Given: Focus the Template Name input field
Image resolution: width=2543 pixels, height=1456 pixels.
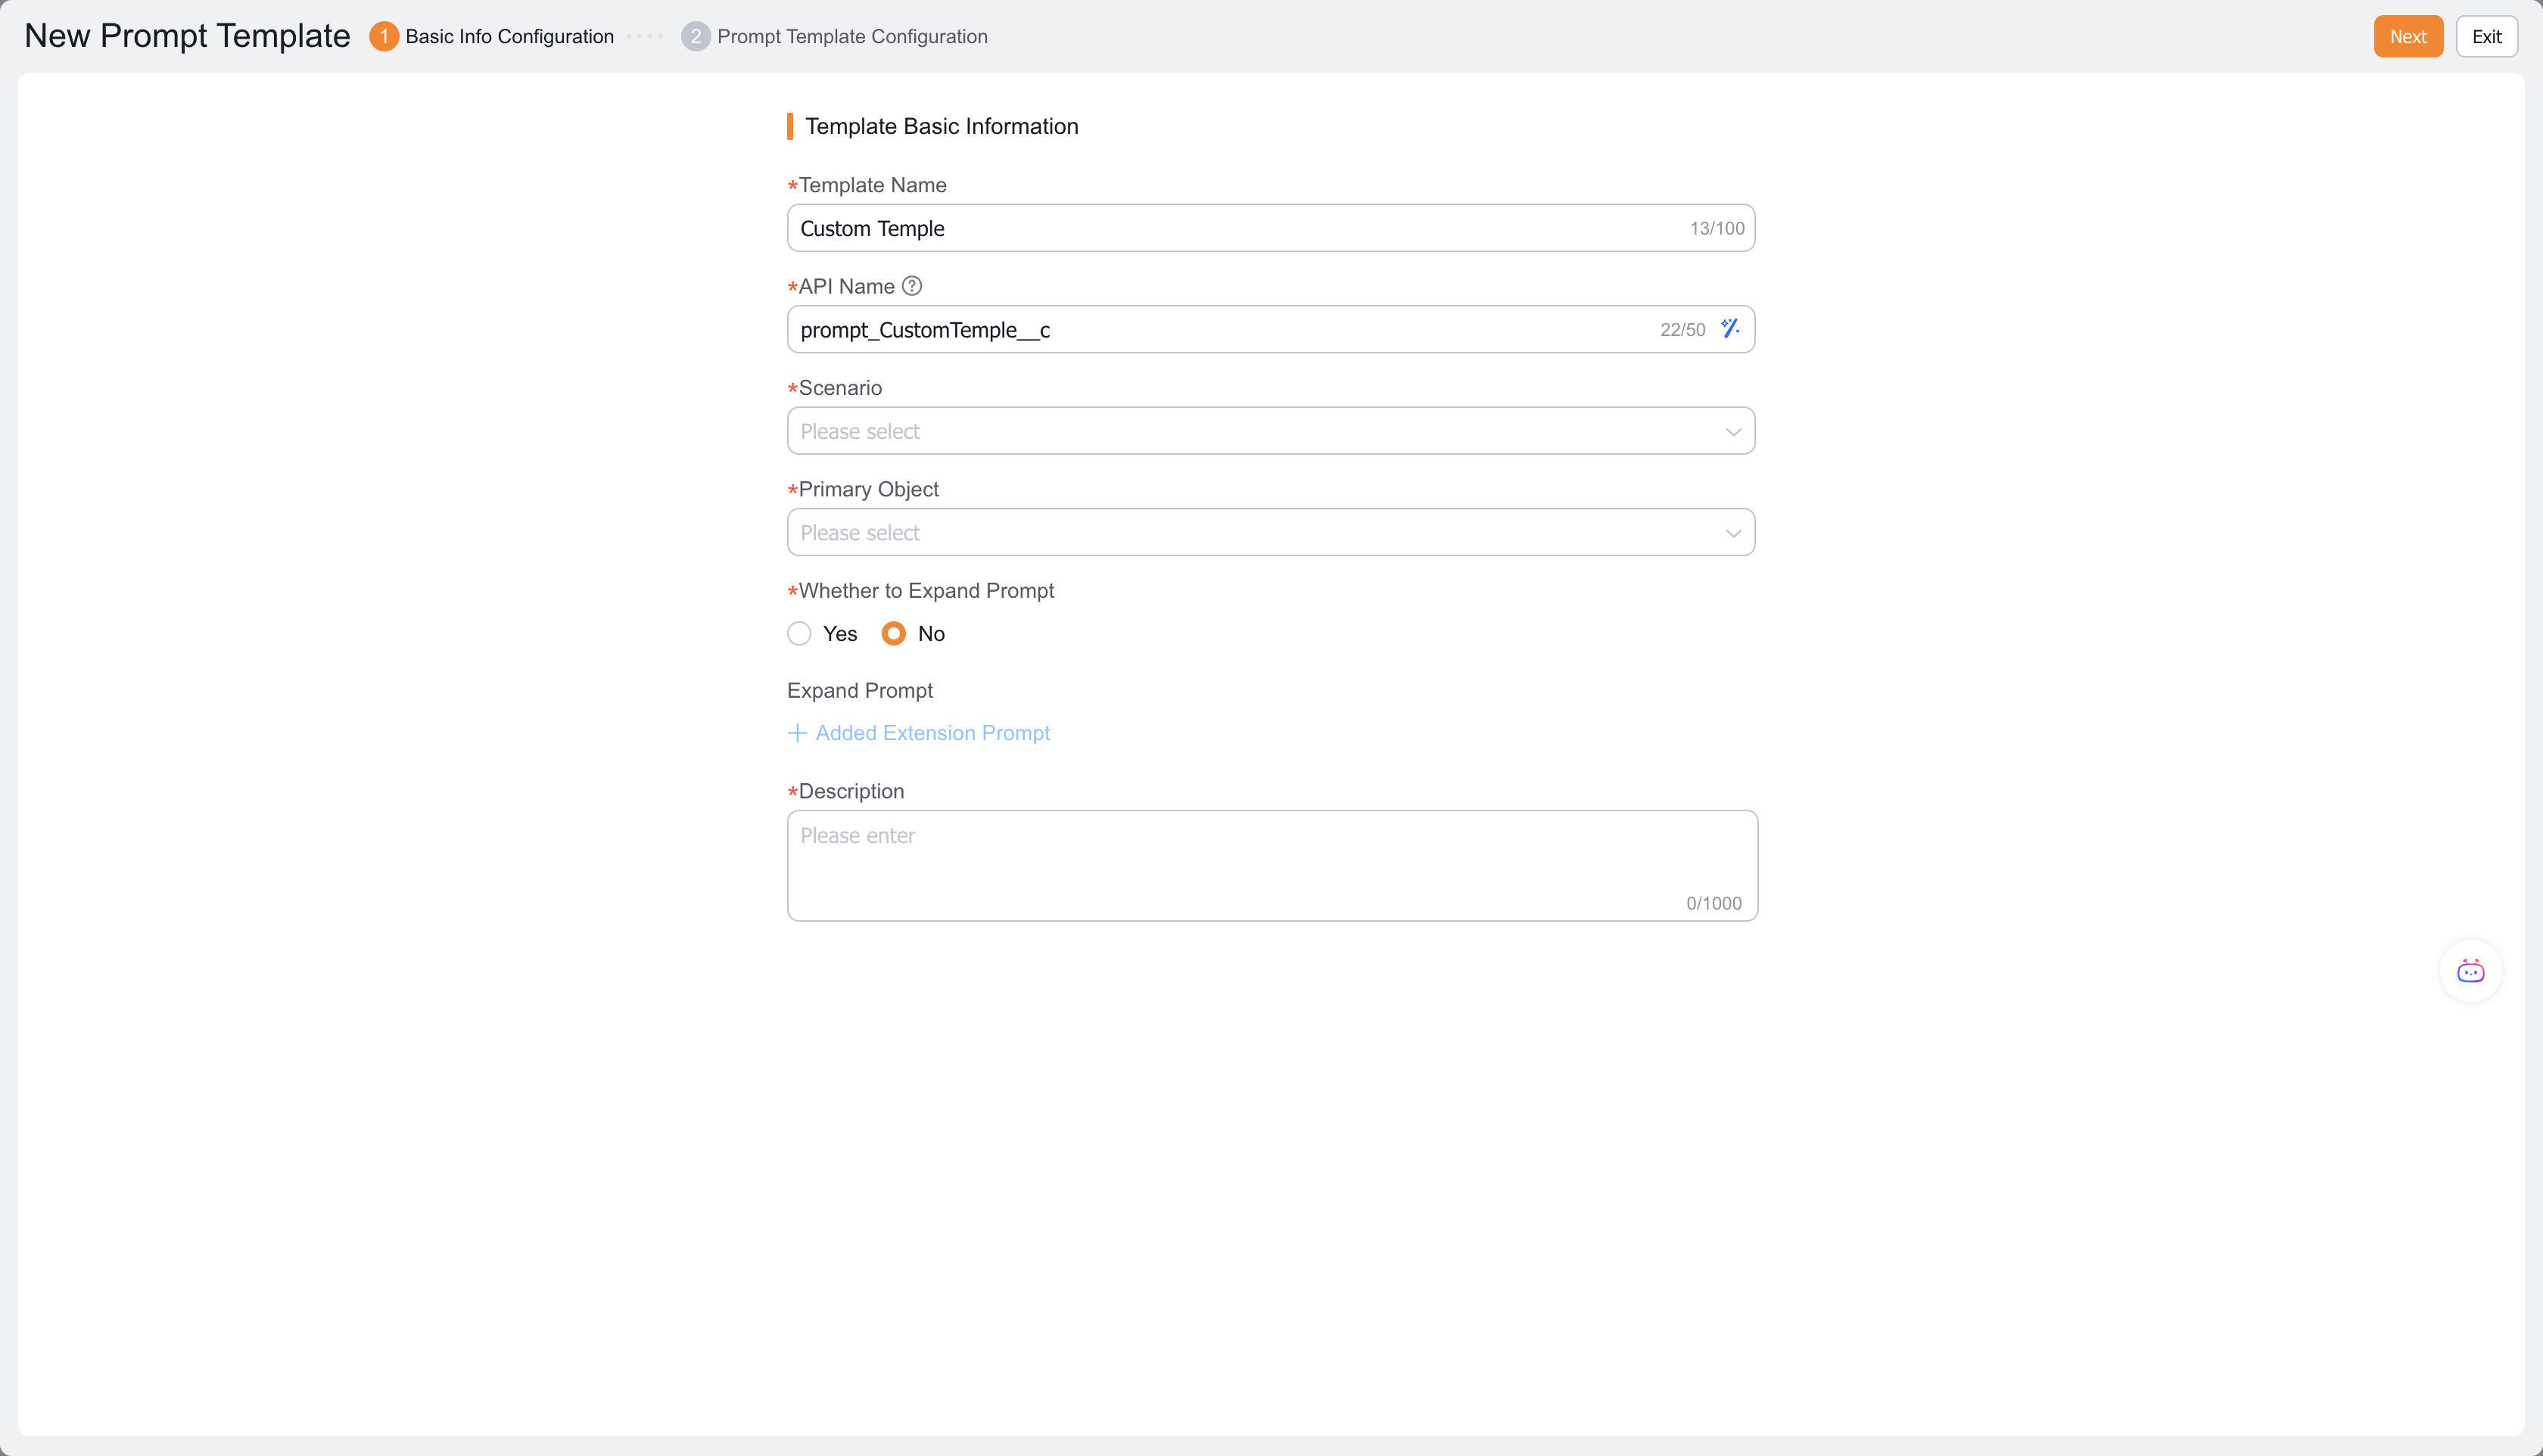Looking at the screenshot, I should [1230, 229].
